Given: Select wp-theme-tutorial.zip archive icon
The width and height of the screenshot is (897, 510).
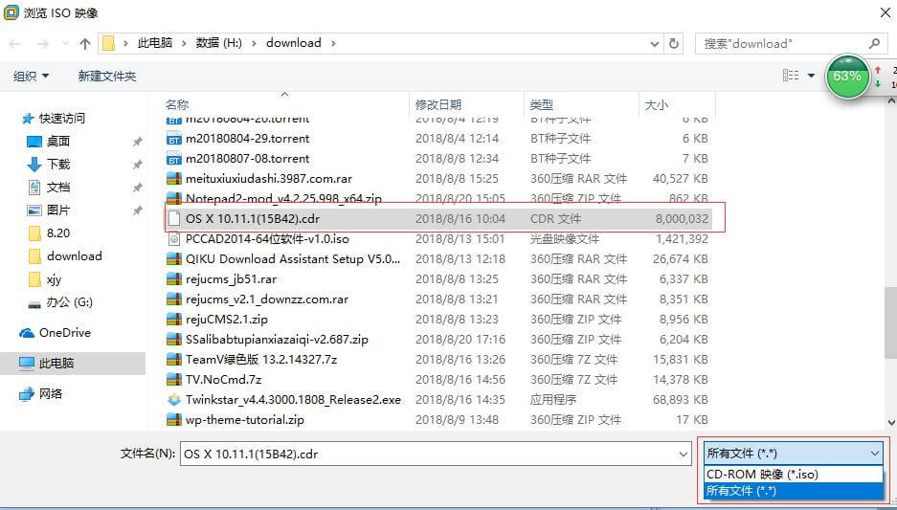Looking at the screenshot, I should [174, 420].
